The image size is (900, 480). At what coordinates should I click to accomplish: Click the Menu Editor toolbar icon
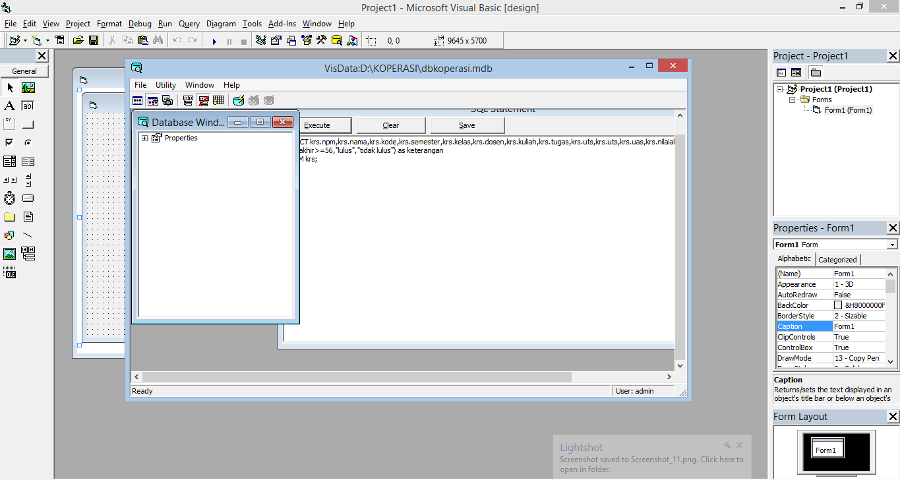click(x=60, y=41)
